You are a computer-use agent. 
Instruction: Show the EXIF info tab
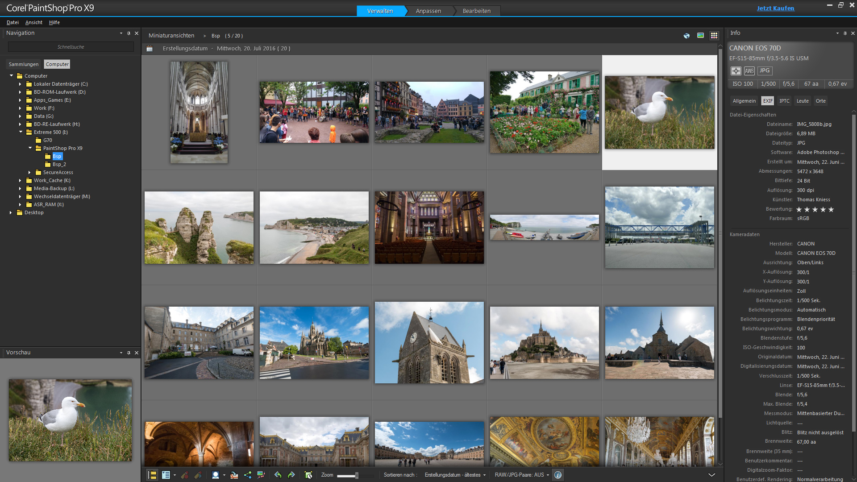click(x=768, y=101)
